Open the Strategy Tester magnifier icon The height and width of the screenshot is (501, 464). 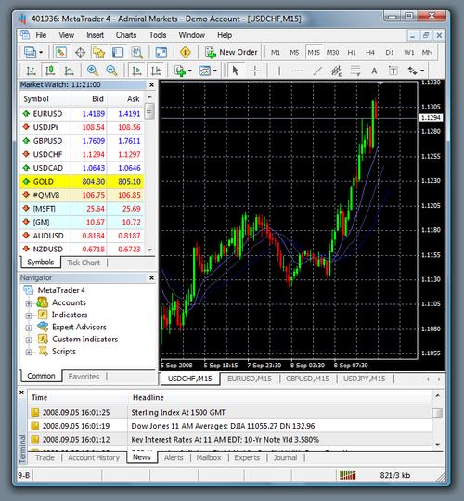tap(137, 52)
